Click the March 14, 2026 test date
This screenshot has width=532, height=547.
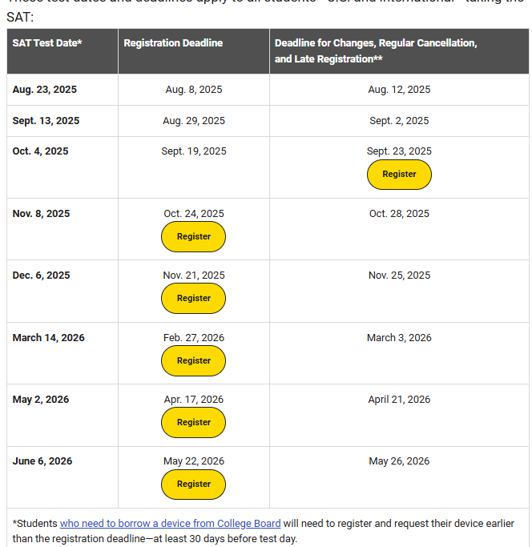(x=48, y=338)
